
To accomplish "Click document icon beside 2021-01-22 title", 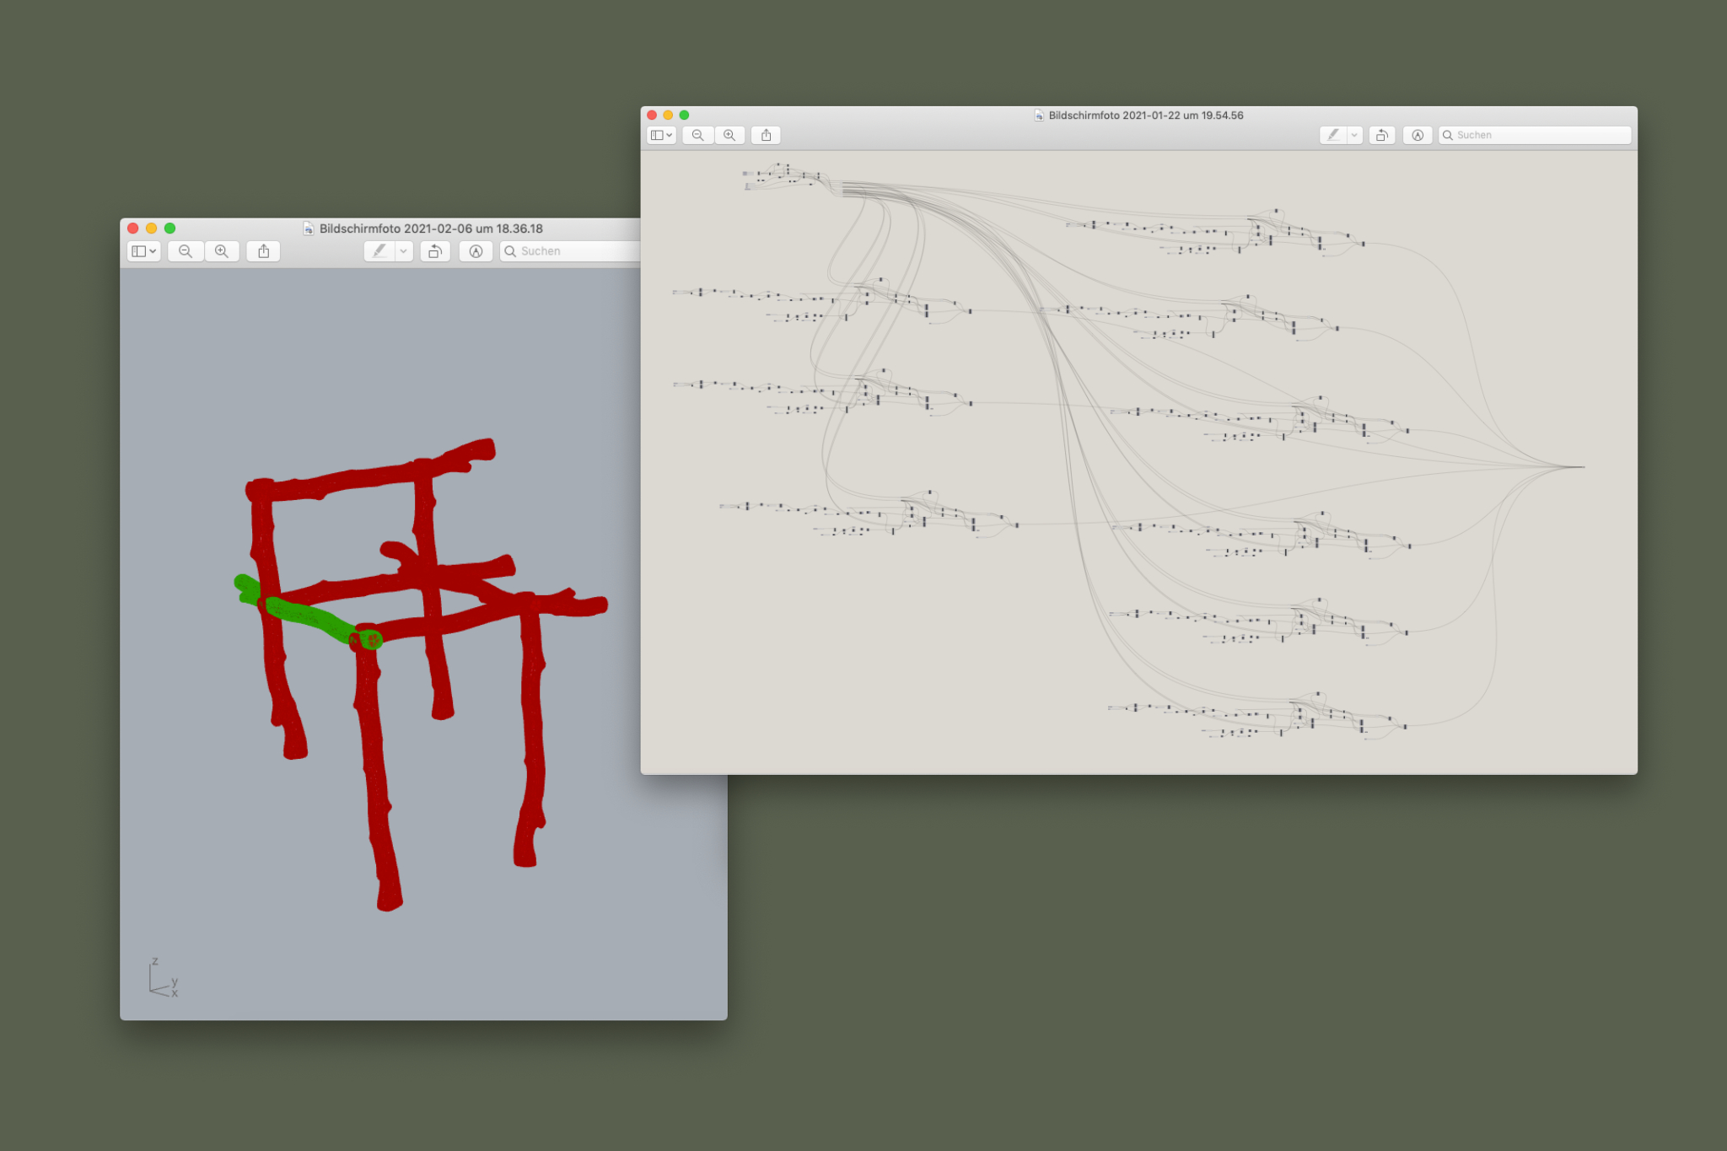I will click(x=1039, y=116).
